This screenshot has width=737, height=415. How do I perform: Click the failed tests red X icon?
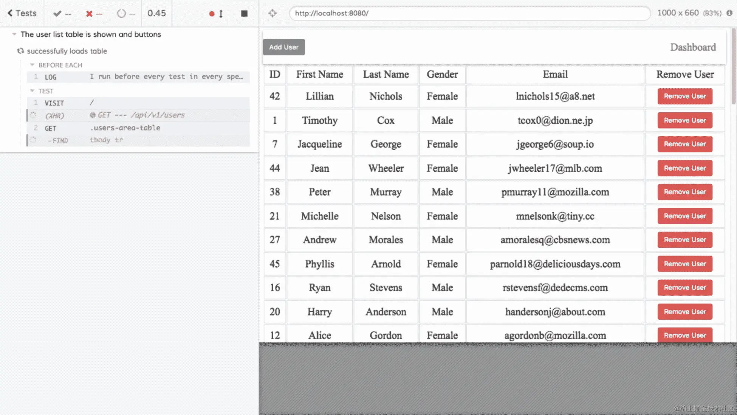pyautogui.click(x=89, y=14)
